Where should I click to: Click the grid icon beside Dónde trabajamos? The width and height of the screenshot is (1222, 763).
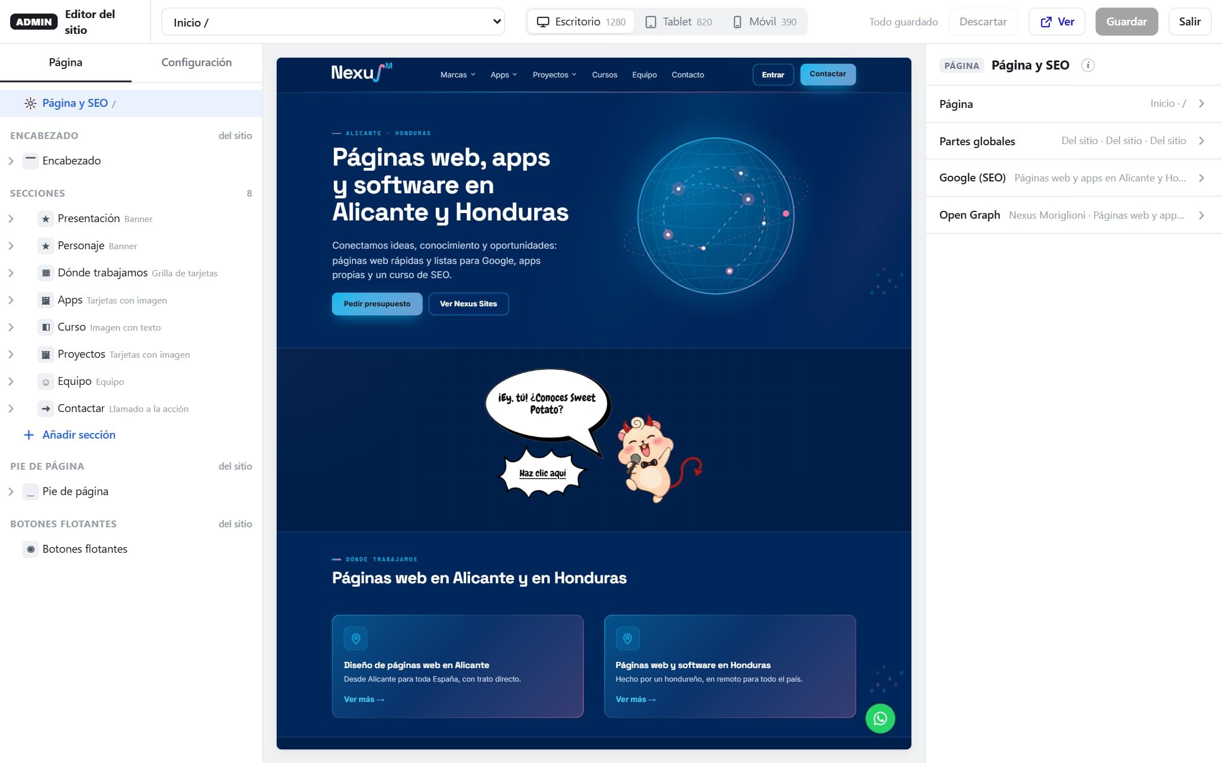(46, 273)
